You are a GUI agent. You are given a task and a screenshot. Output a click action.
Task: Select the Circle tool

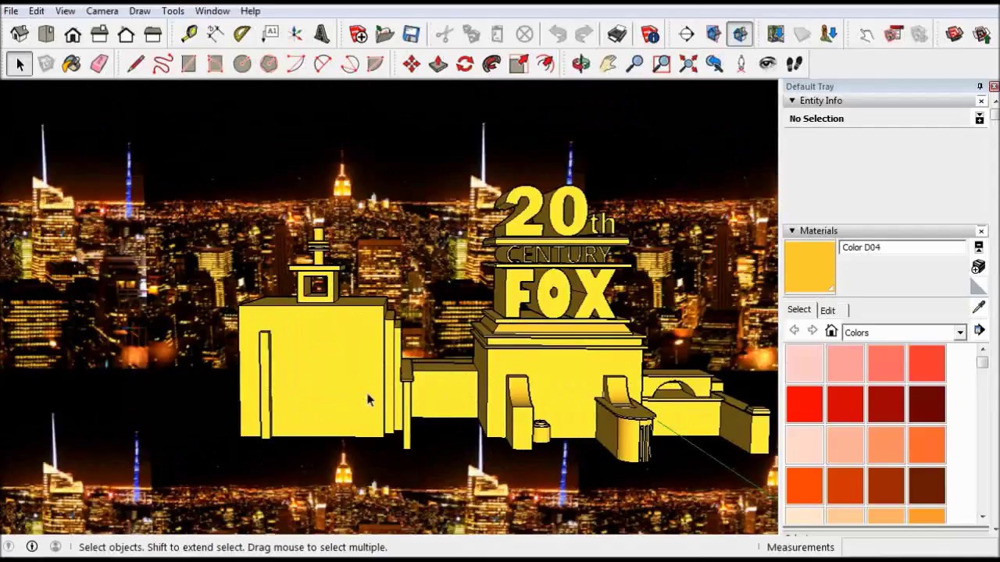(242, 64)
